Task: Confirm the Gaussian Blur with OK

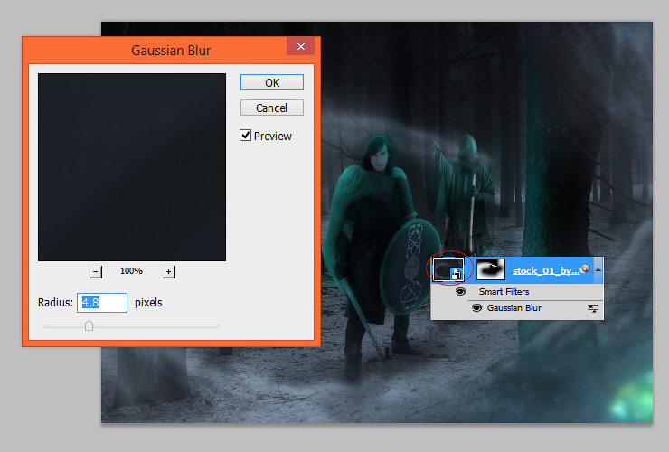Action: (272, 82)
